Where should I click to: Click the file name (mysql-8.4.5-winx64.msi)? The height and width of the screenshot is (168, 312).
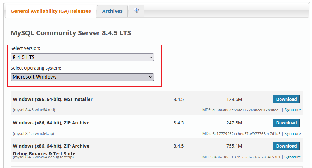click(x=34, y=110)
